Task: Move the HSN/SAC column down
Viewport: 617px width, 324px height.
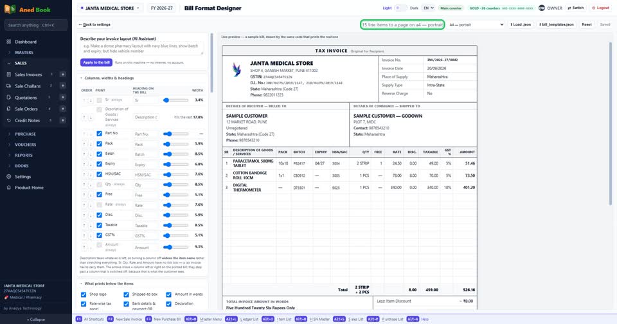Action: click(x=91, y=175)
